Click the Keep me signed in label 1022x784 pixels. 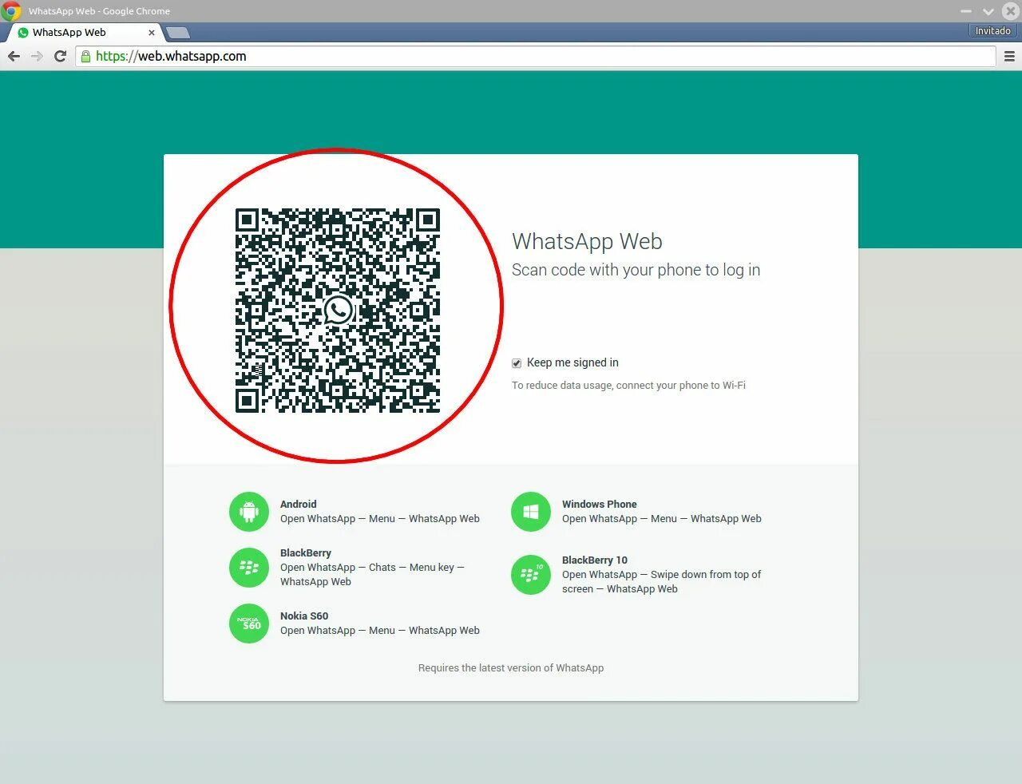pos(572,362)
